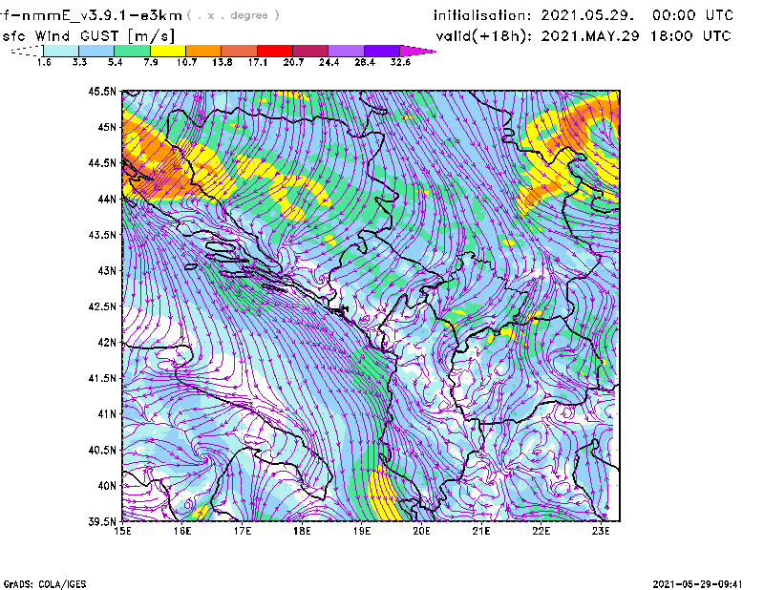Click the legend value '20.7'

coord(293,62)
